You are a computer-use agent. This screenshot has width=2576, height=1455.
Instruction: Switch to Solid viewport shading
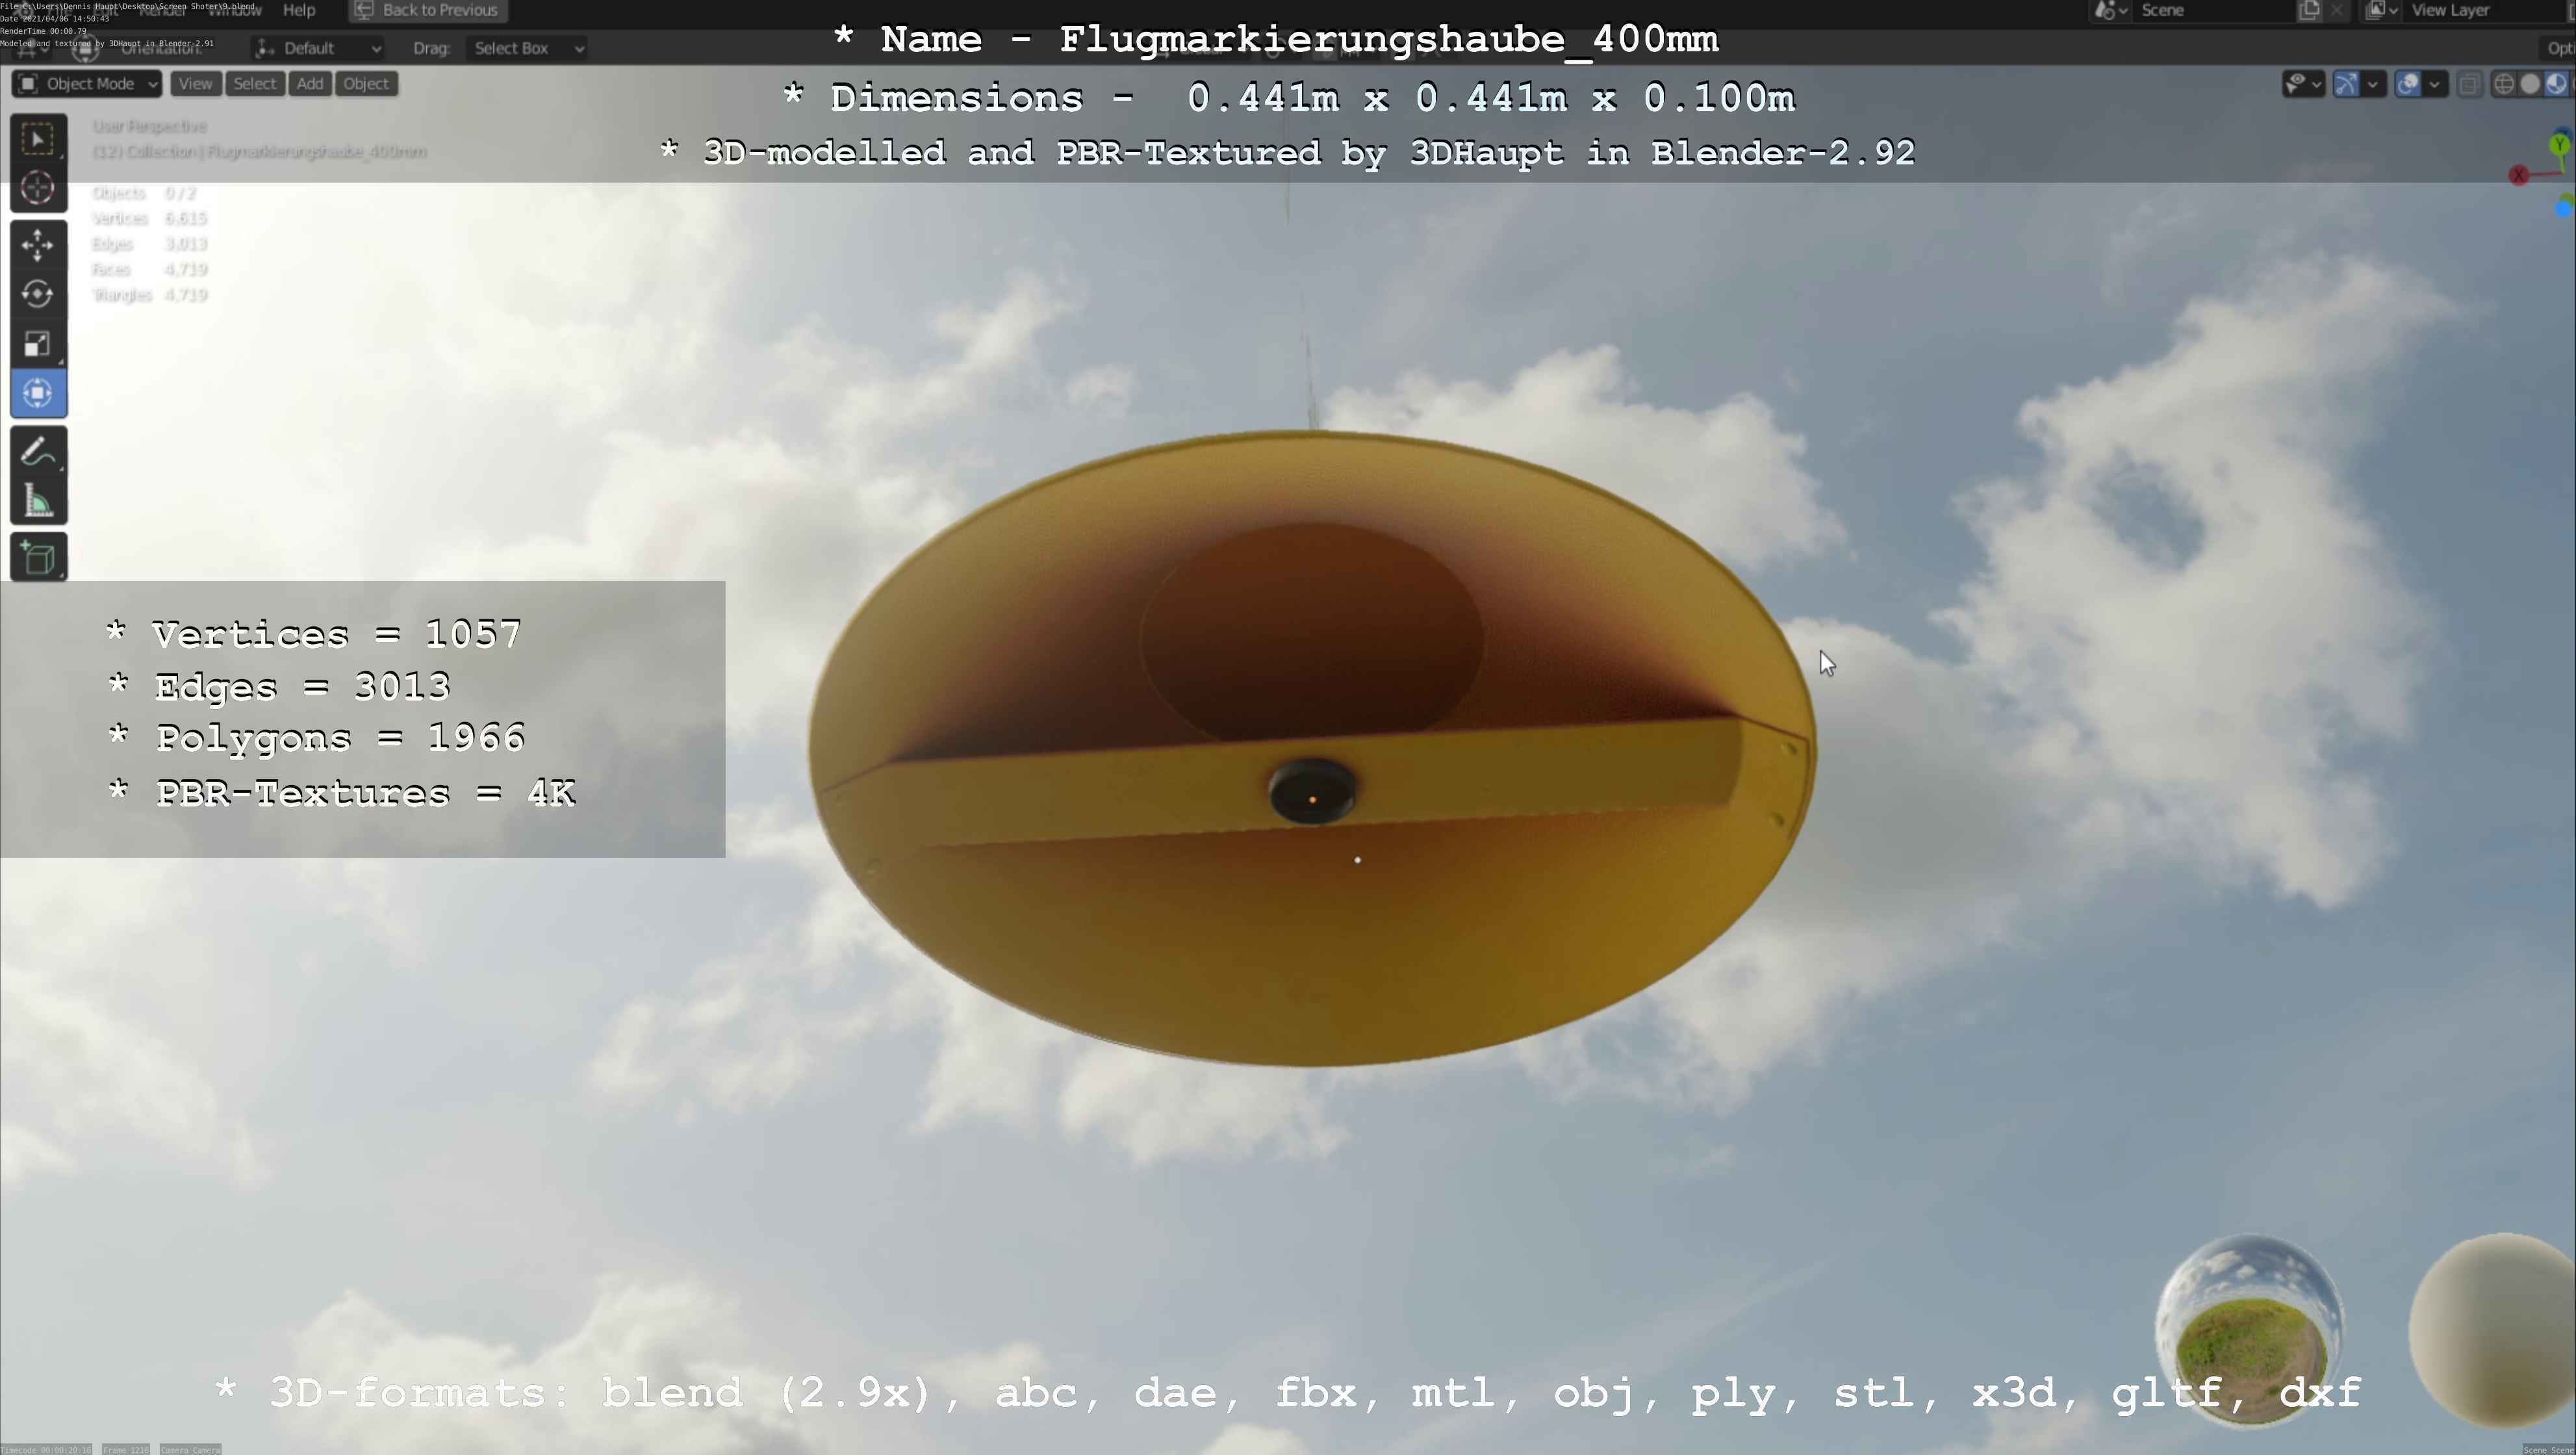[2530, 84]
